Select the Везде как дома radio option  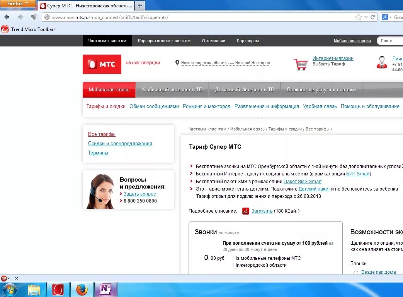pyautogui.click(x=356, y=273)
